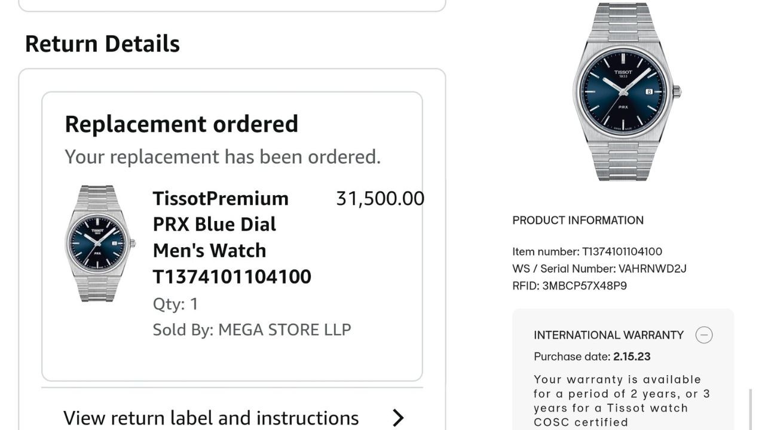
Task: Select the WS / Serial Number line
Action: click(599, 269)
